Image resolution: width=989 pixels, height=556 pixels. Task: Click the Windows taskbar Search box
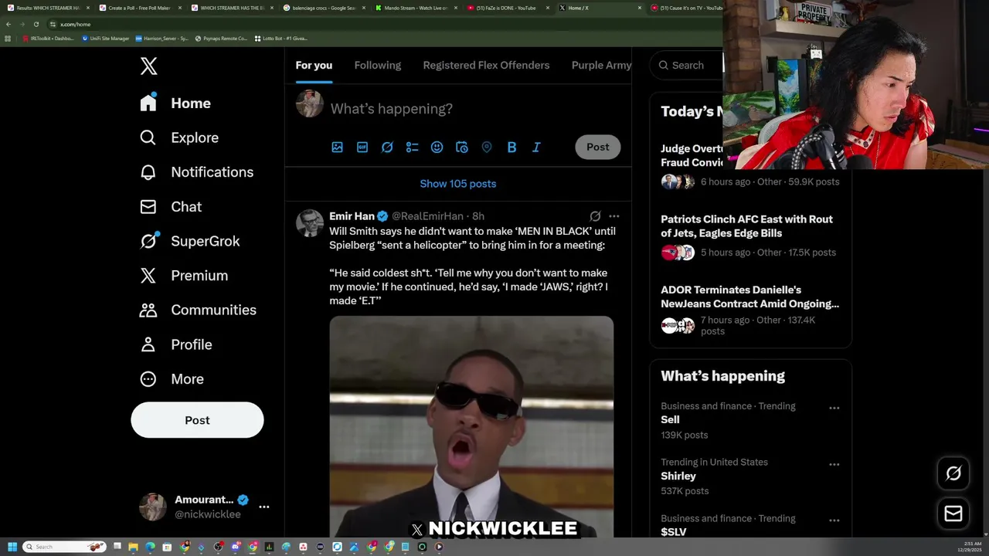pos(64,547)
